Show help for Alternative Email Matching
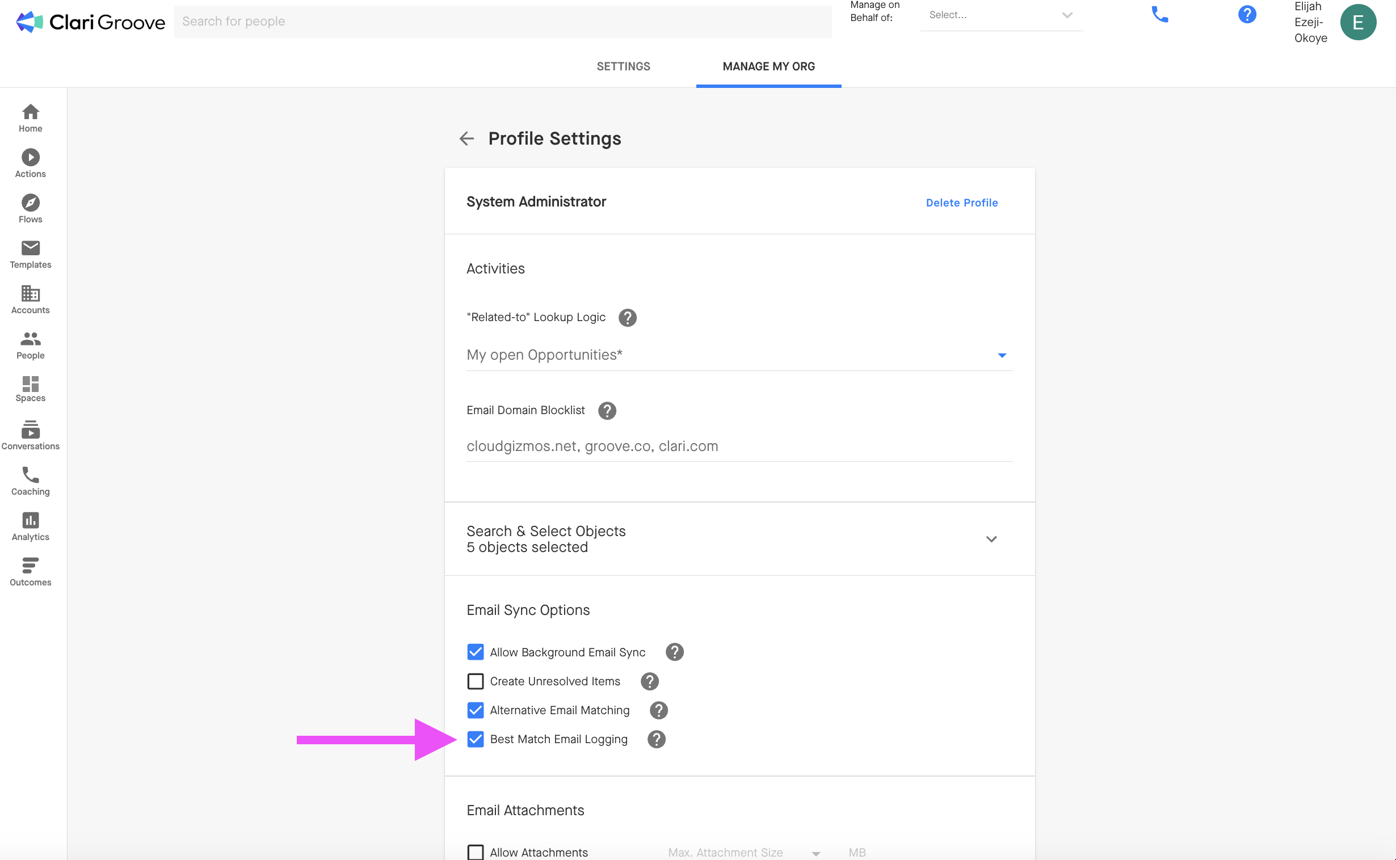1396x860 pixels. [659, 710]
